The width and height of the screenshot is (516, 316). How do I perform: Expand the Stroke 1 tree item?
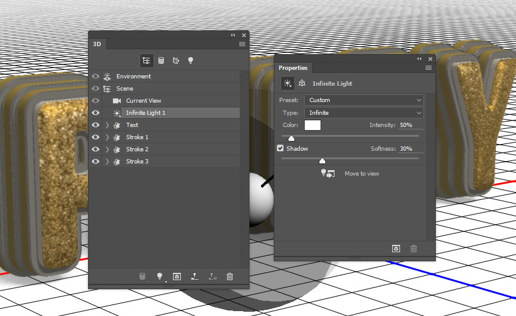(107, 137)
